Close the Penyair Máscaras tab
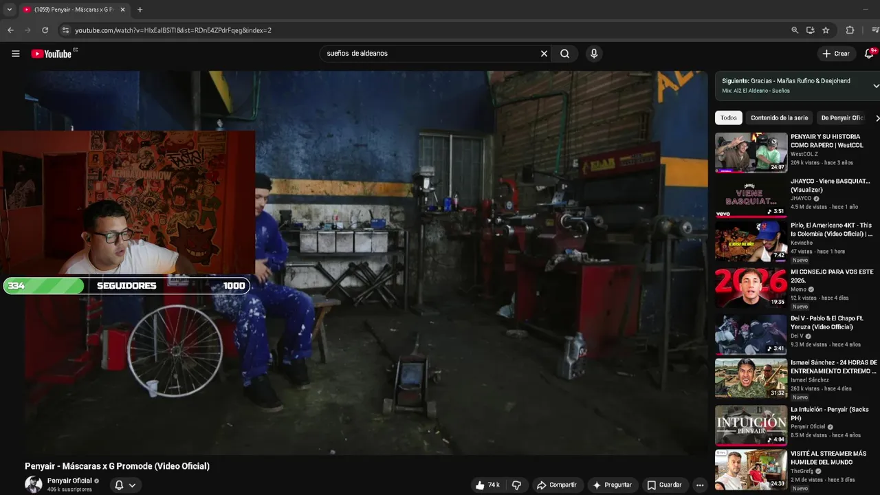 coord(123,10)
